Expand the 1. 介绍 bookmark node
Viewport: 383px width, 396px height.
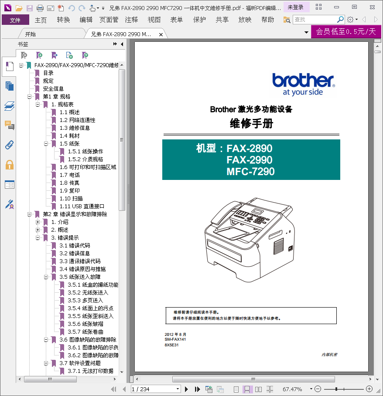[x=38, y=222]
